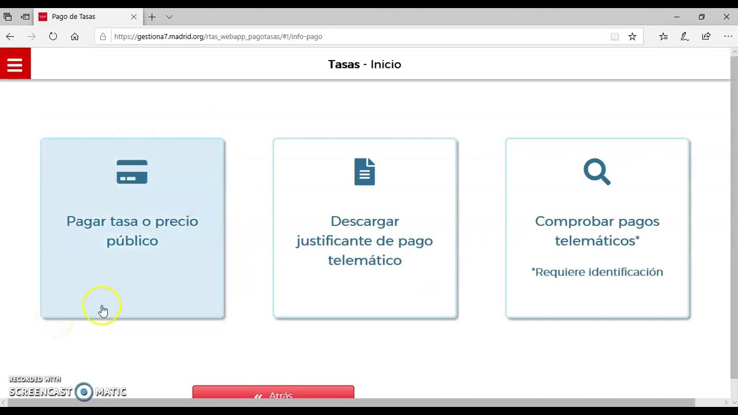Open reading view book icon
The image size is (738, 415).
click(615, 36)
